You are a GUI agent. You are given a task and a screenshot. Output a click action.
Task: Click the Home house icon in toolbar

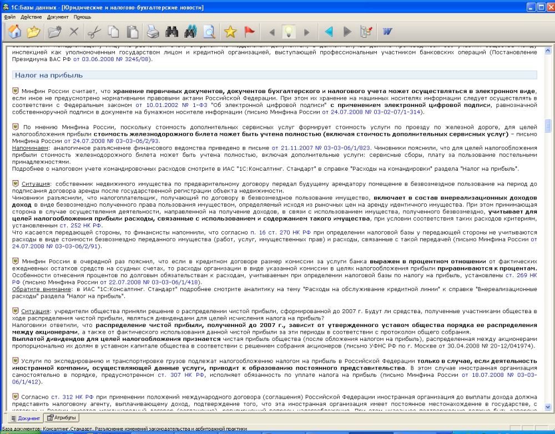click(15, 32)
